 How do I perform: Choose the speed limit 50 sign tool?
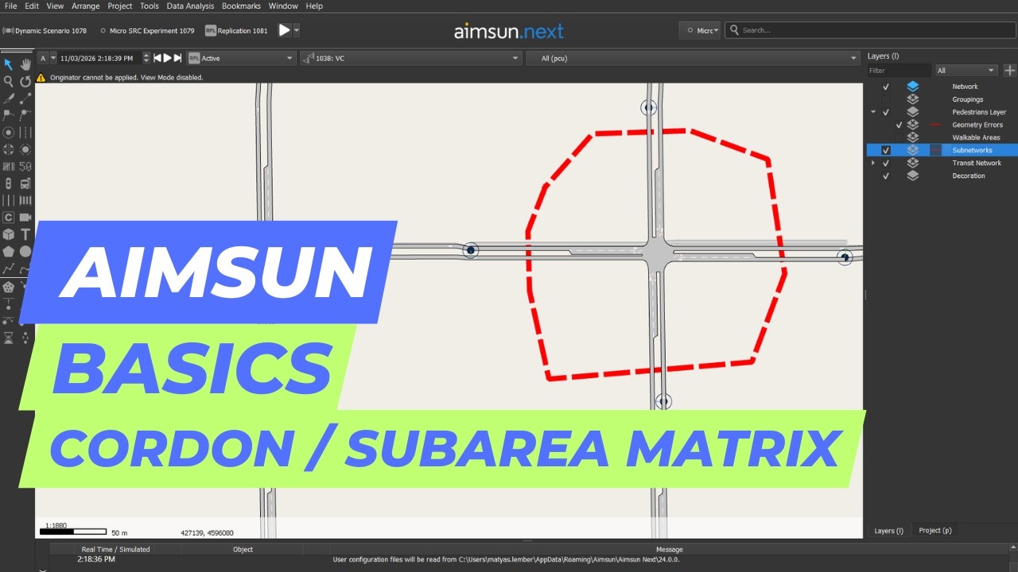point(25,166)
